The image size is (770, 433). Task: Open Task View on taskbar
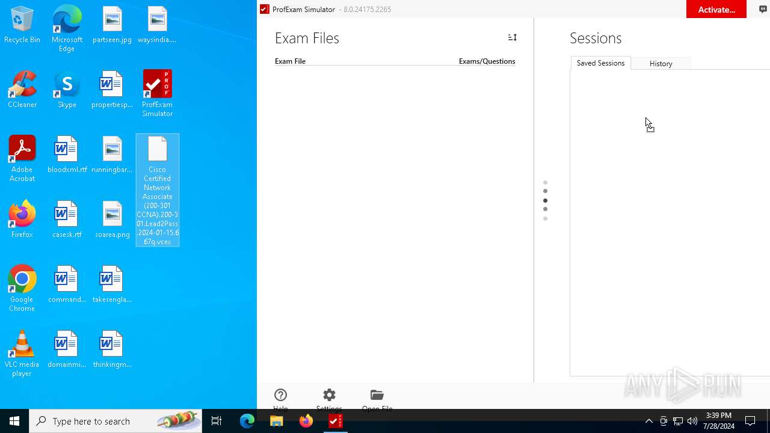217,421
